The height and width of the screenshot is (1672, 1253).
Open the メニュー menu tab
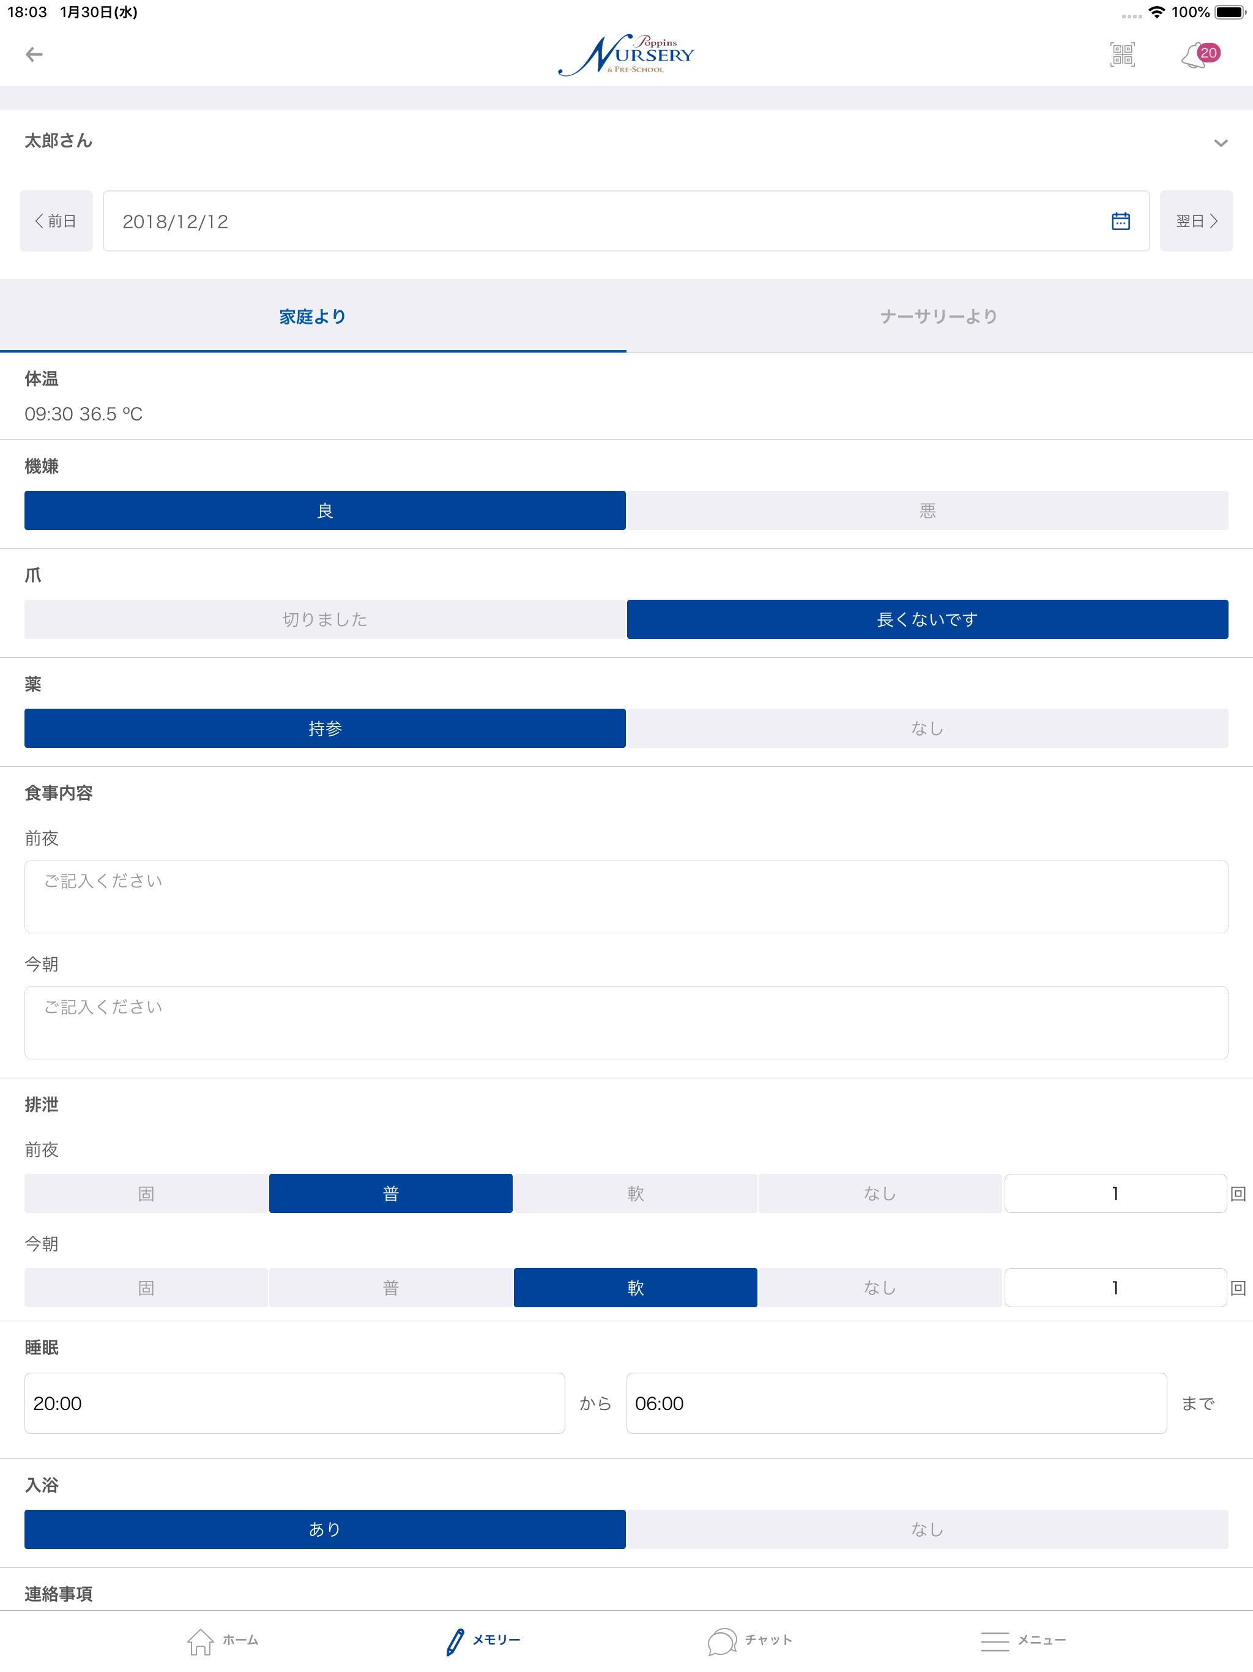click(x=1022, y=1640)
